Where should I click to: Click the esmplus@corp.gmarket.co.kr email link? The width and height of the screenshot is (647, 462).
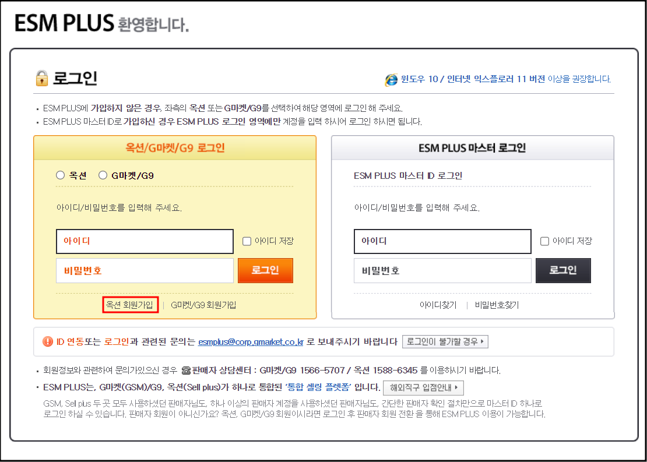(251, 342)
